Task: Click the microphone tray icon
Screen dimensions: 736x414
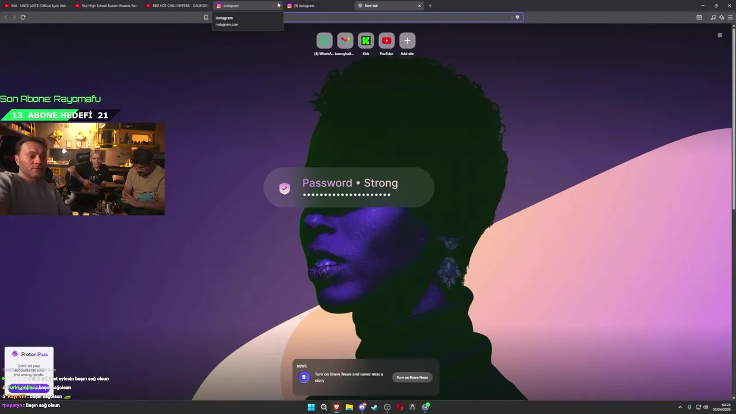Action: pos(689,407)
